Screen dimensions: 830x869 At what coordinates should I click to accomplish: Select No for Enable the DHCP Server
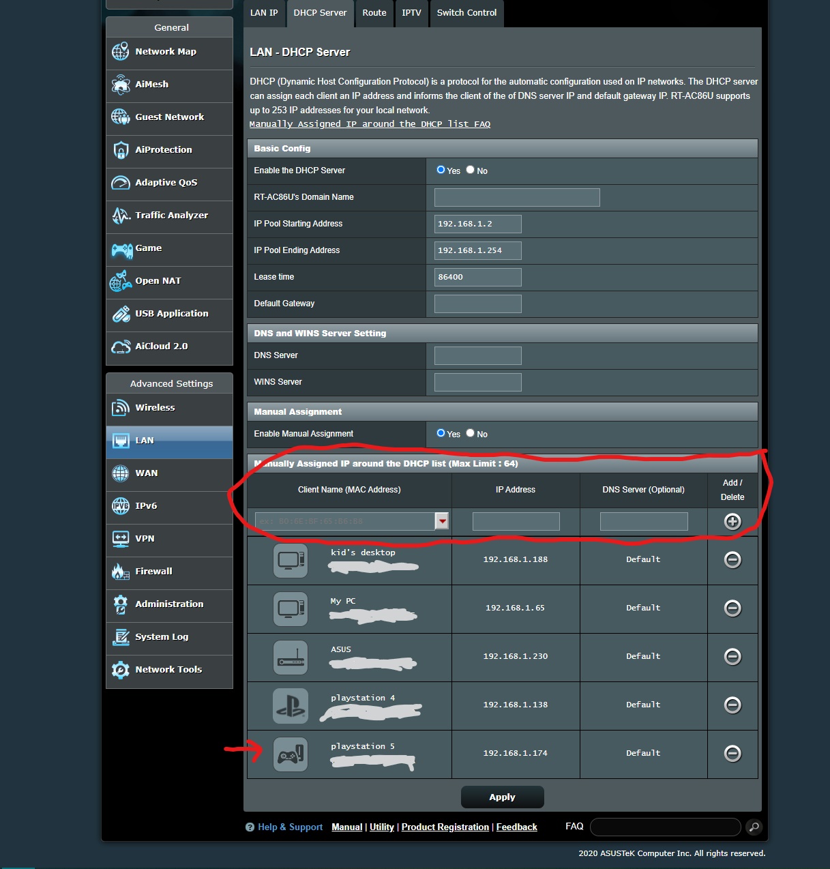pyautogui.click(x=470, y=170)
